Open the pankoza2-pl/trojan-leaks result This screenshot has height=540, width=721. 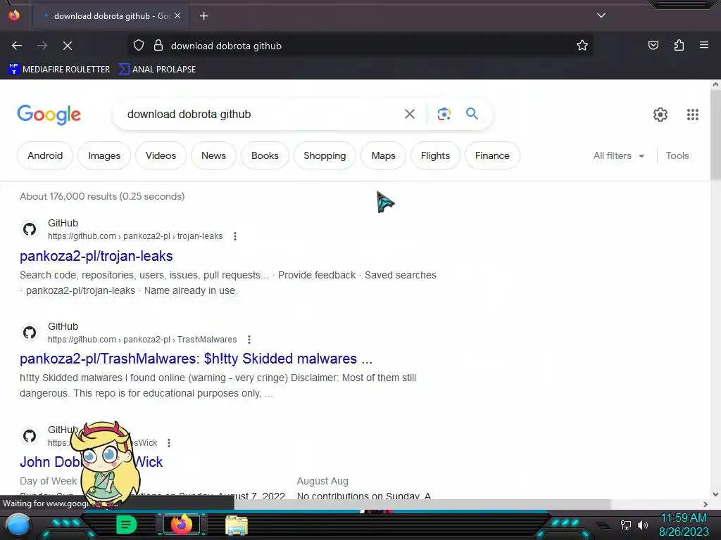[96, 256]
